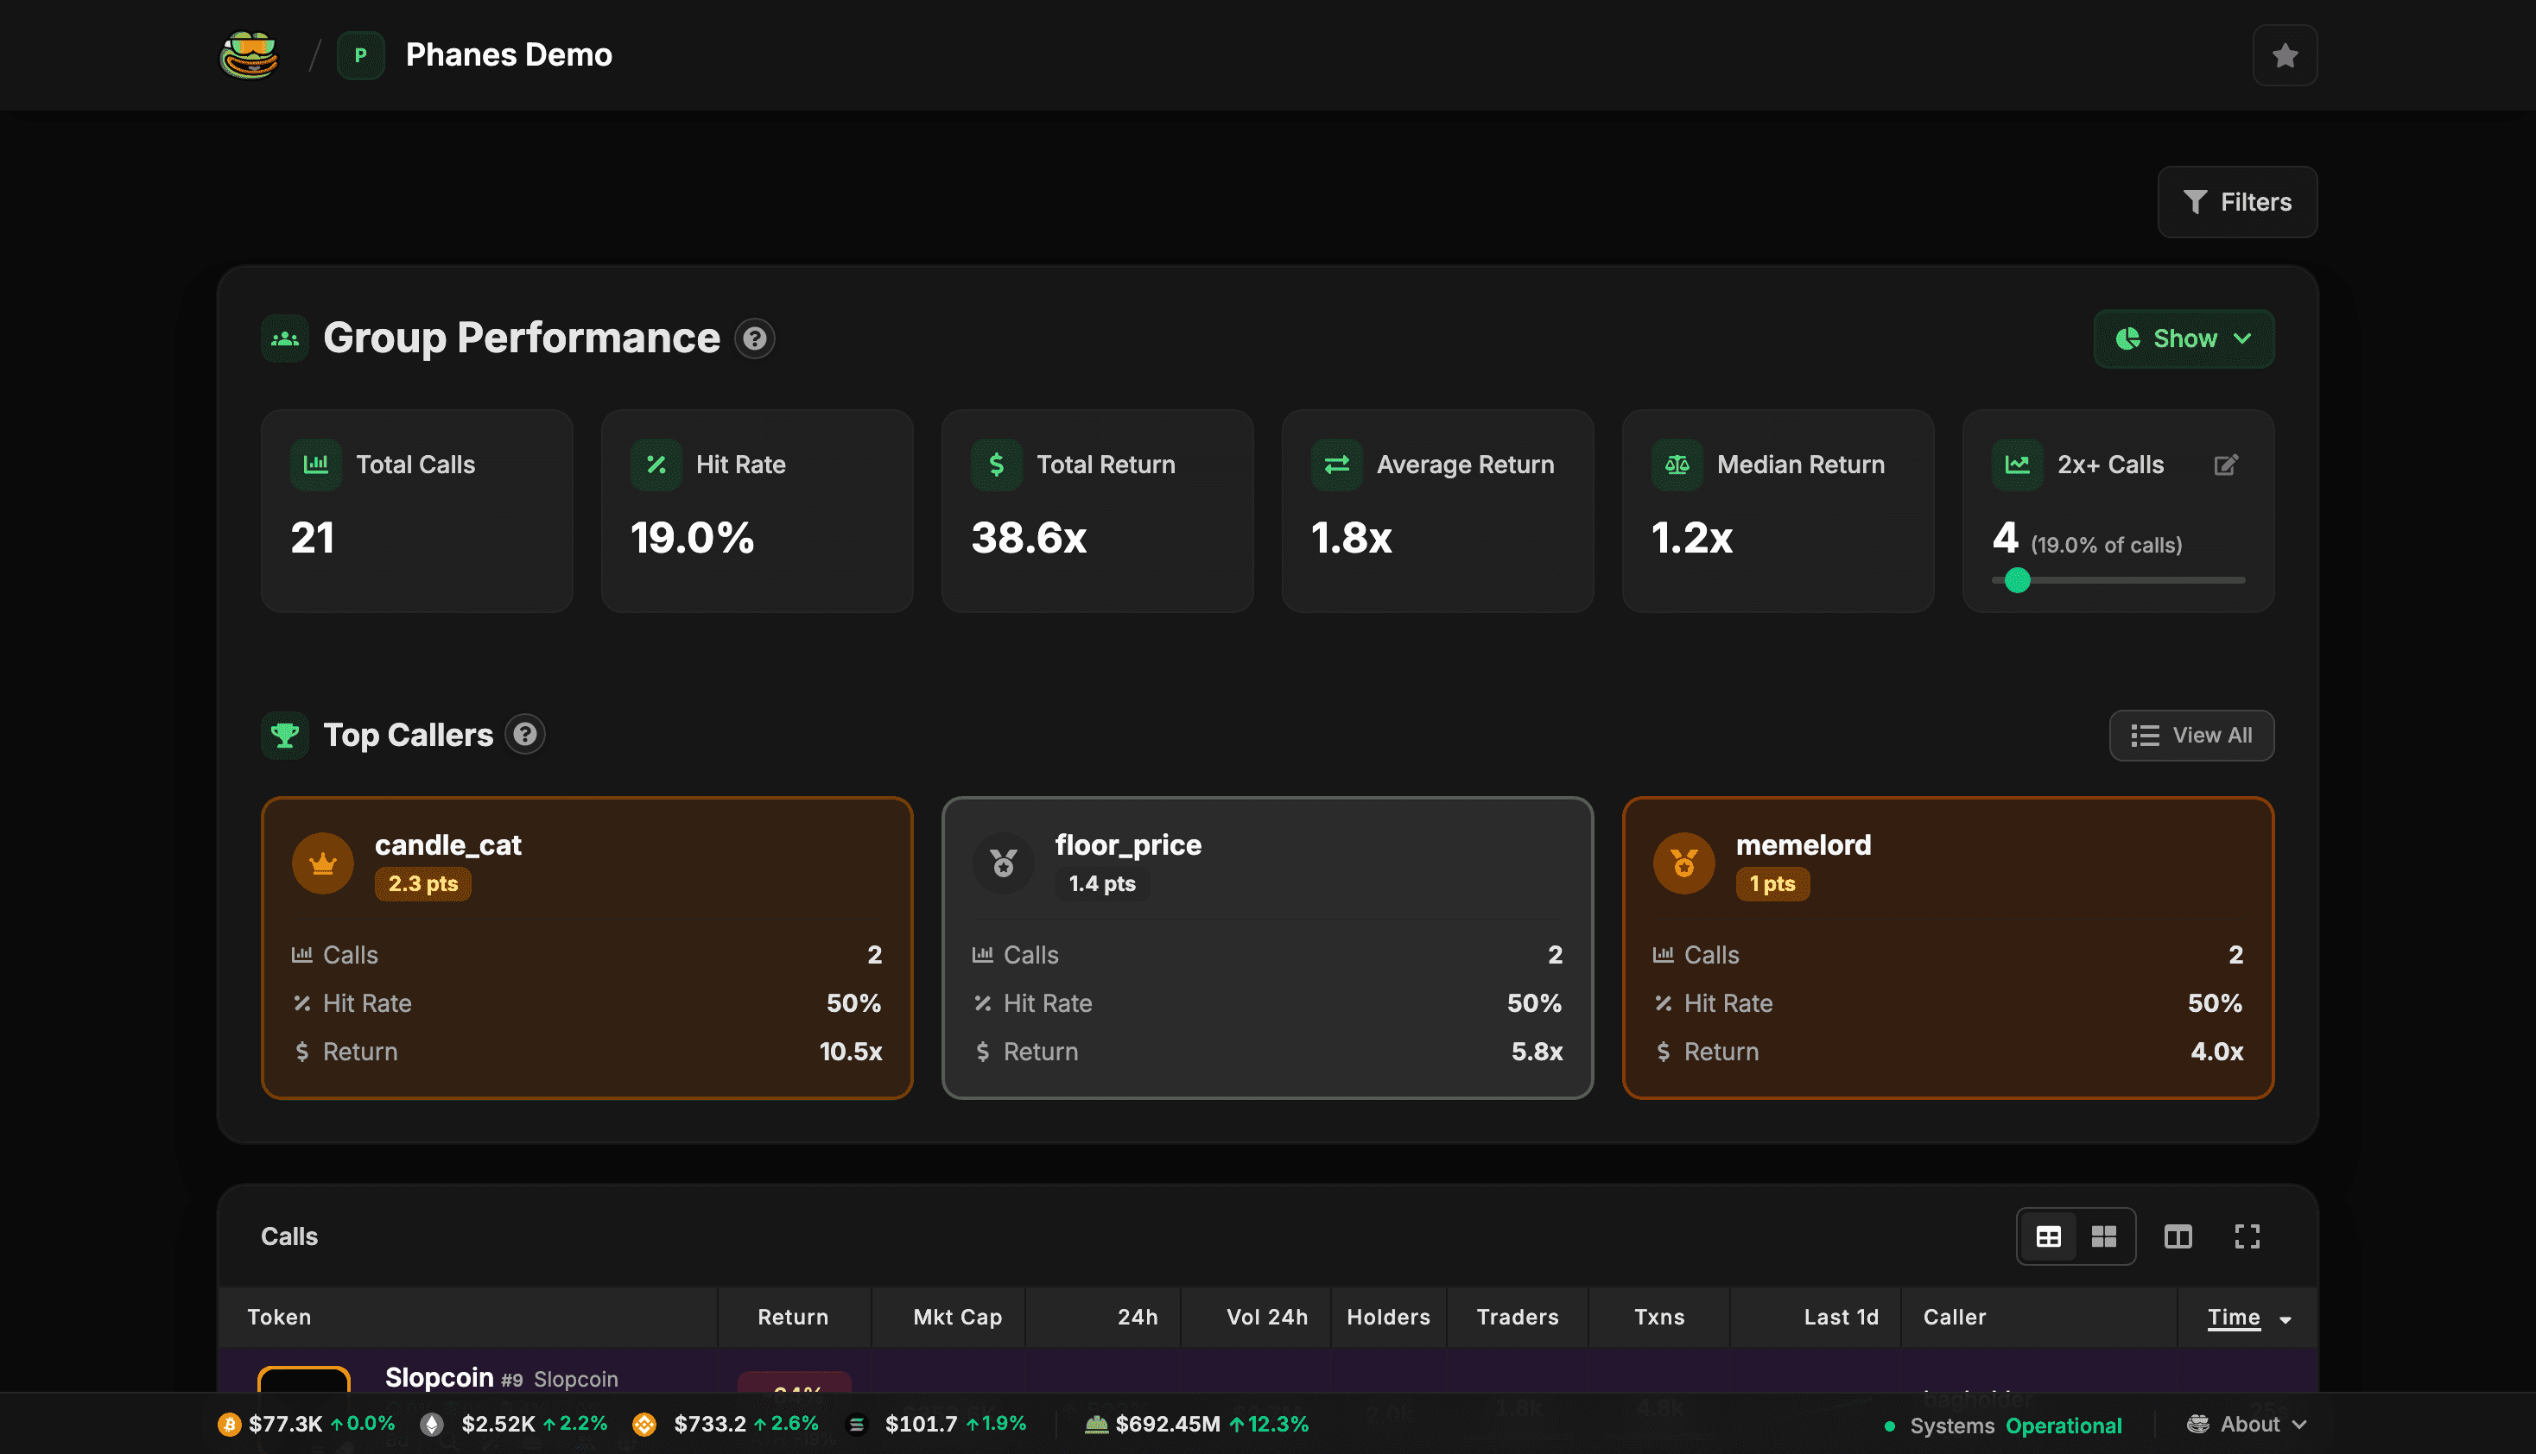The height and width of the screenshot is (1454, 2536).
Task: Click Ethereum price $2.52K ticker
Action: [513, 1424]
